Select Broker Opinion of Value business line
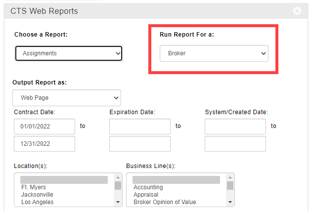This screenshot has width=312, height=212. coord(177,202)
